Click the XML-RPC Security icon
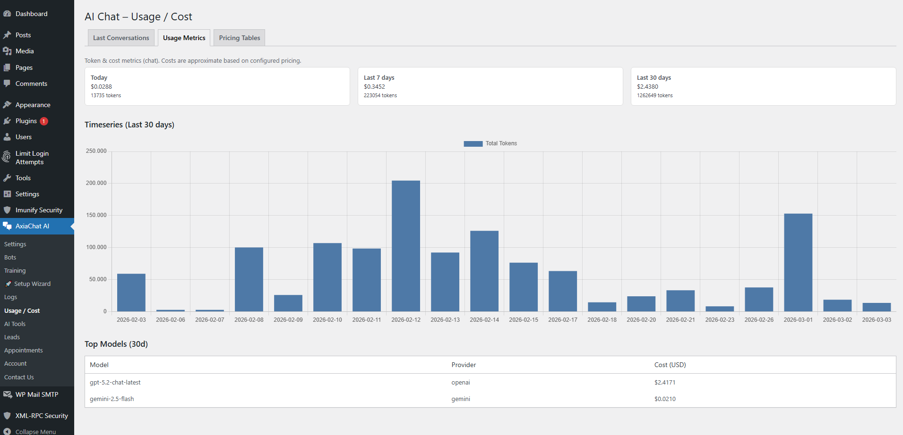Viewport: 903px width, 435px height. click(x=7, y=416)
